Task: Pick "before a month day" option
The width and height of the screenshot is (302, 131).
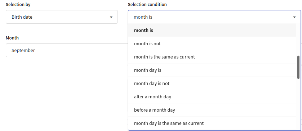Action: click(x=212, y=110)
